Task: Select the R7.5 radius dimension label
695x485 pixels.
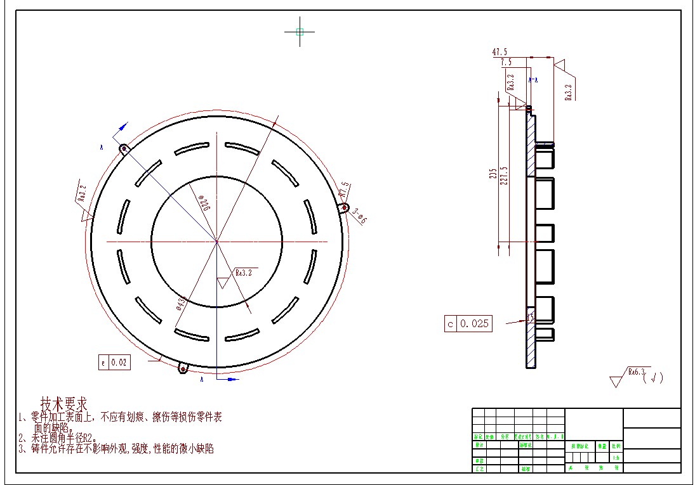Action: 343,190
